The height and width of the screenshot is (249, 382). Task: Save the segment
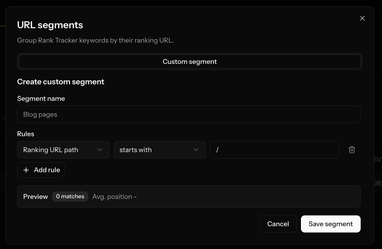pos(331,224)
